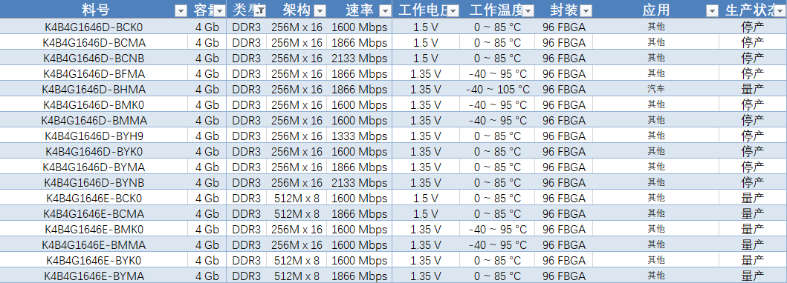The image size is (787, 283).
Task: Select cell K4B4G1646E-BYMA in last row
Action: click(94, 276)
